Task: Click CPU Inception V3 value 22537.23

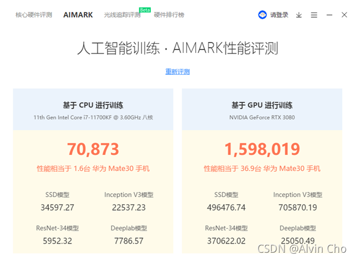Action: [129, 208]
